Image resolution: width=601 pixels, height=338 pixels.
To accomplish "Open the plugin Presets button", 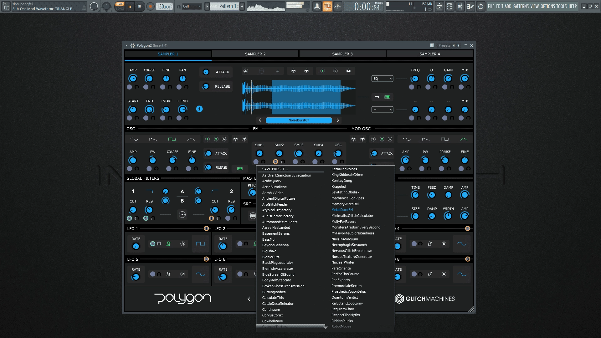I will pyautogui.click(x=444, y=45).
